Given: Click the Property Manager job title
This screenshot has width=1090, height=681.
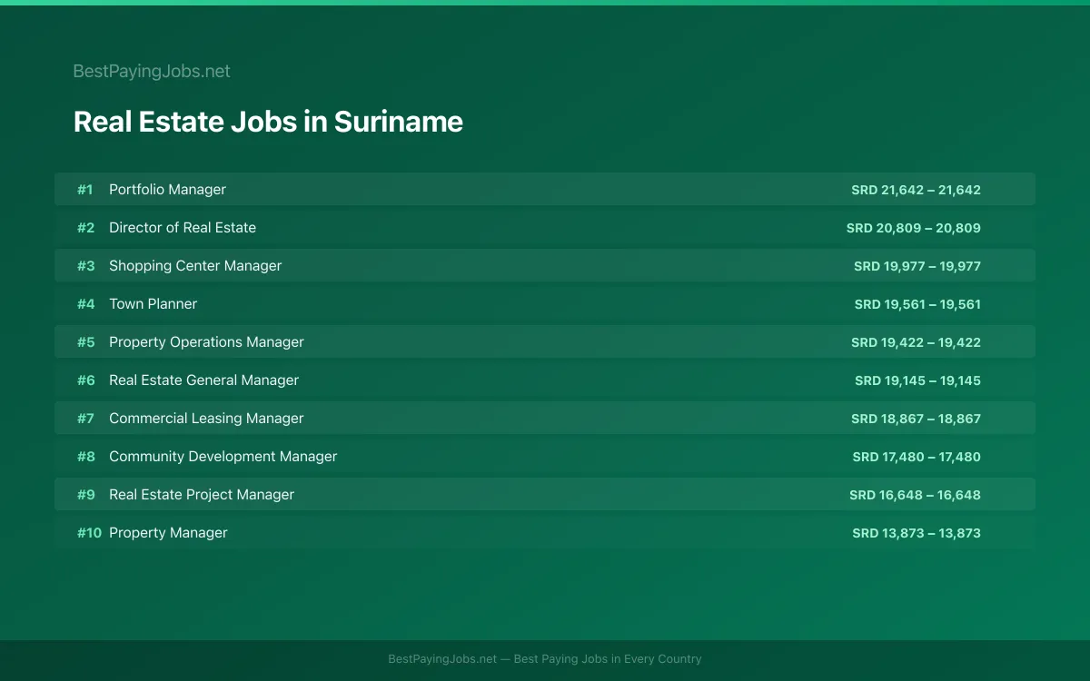Looking at the screenshot, I should click(x=168, y=533).
